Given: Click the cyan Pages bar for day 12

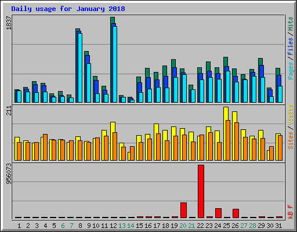Looking at the screenshot, I should click(x=115, y=64).
